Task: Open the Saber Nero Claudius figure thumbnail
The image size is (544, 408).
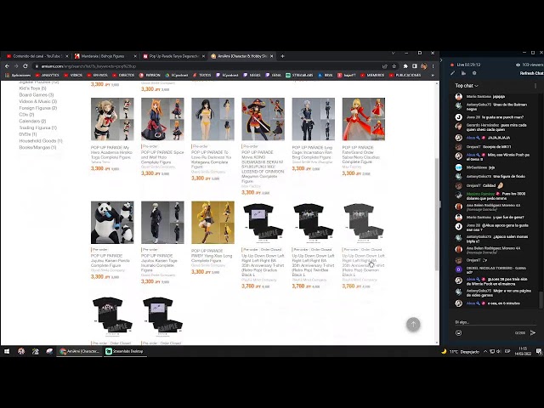Action: coord(364,119)
